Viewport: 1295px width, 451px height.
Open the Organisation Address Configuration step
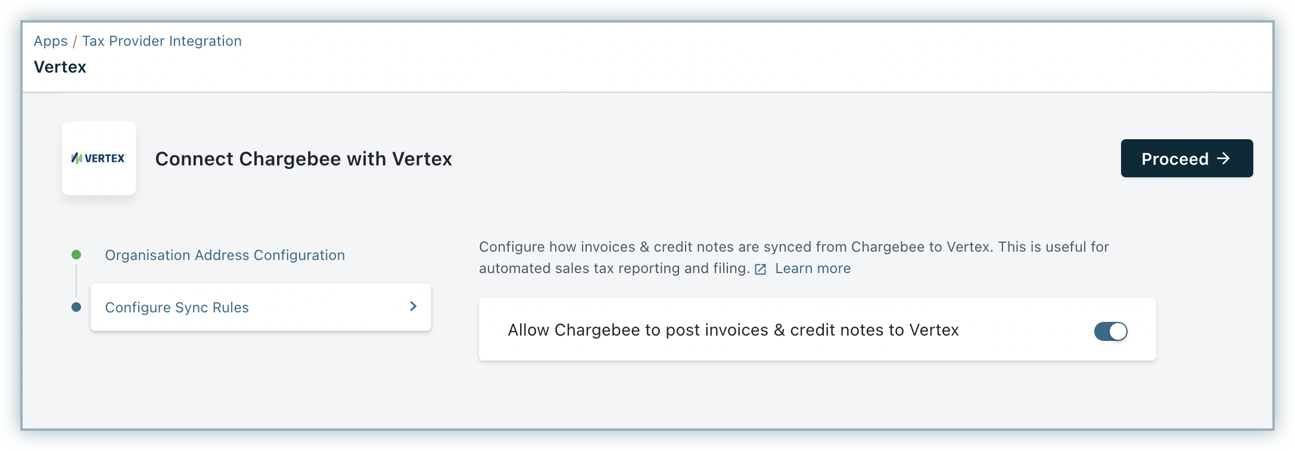click(225, 255)
